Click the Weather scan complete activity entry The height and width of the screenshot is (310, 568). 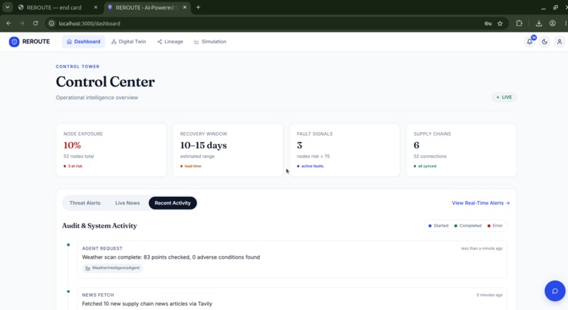coord(292,259)
